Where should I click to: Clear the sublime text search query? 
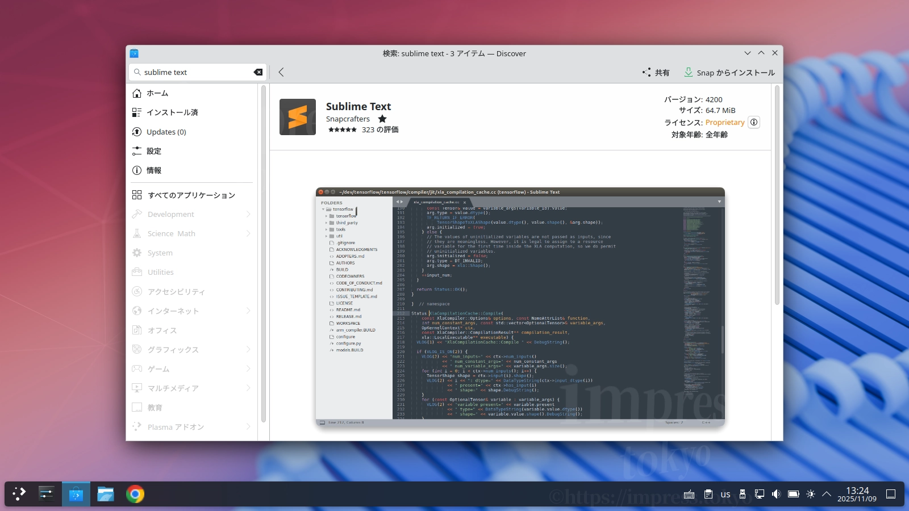click(x=258, y=72)
